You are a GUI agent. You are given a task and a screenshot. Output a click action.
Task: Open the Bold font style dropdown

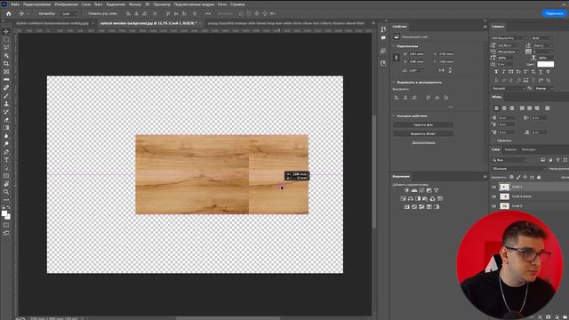(541, 38)
